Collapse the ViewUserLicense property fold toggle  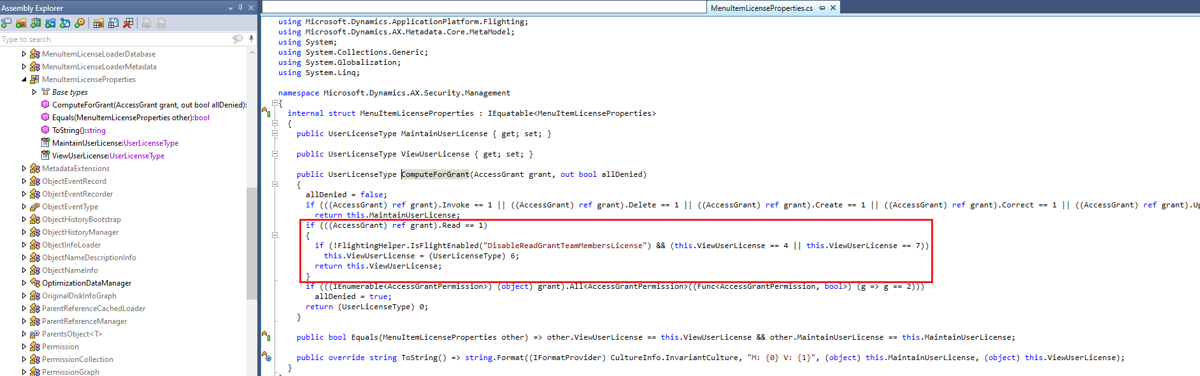275,153
